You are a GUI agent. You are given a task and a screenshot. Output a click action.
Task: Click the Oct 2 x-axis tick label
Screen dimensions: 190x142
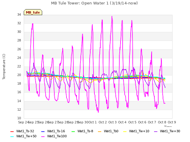pos(103,122)
